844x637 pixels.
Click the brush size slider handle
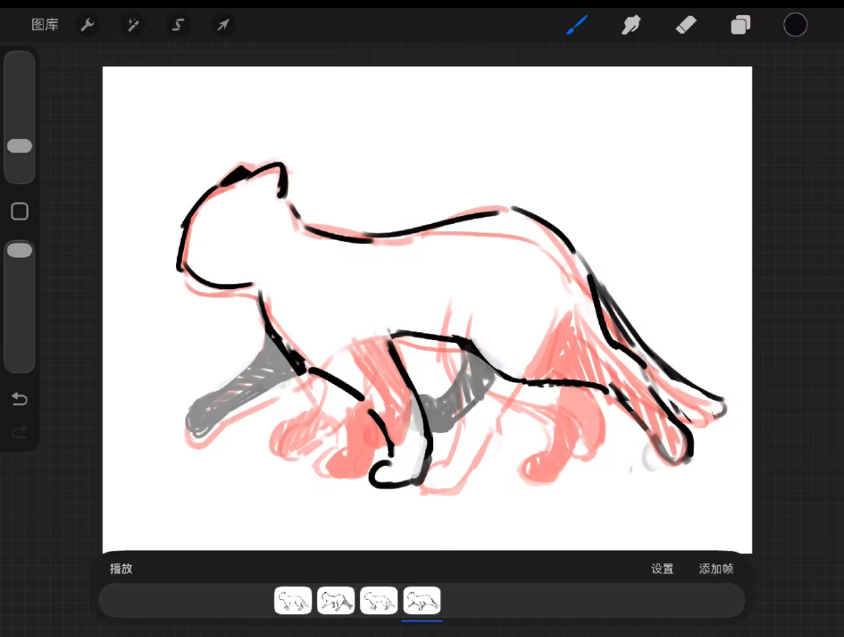coord(20,146)
